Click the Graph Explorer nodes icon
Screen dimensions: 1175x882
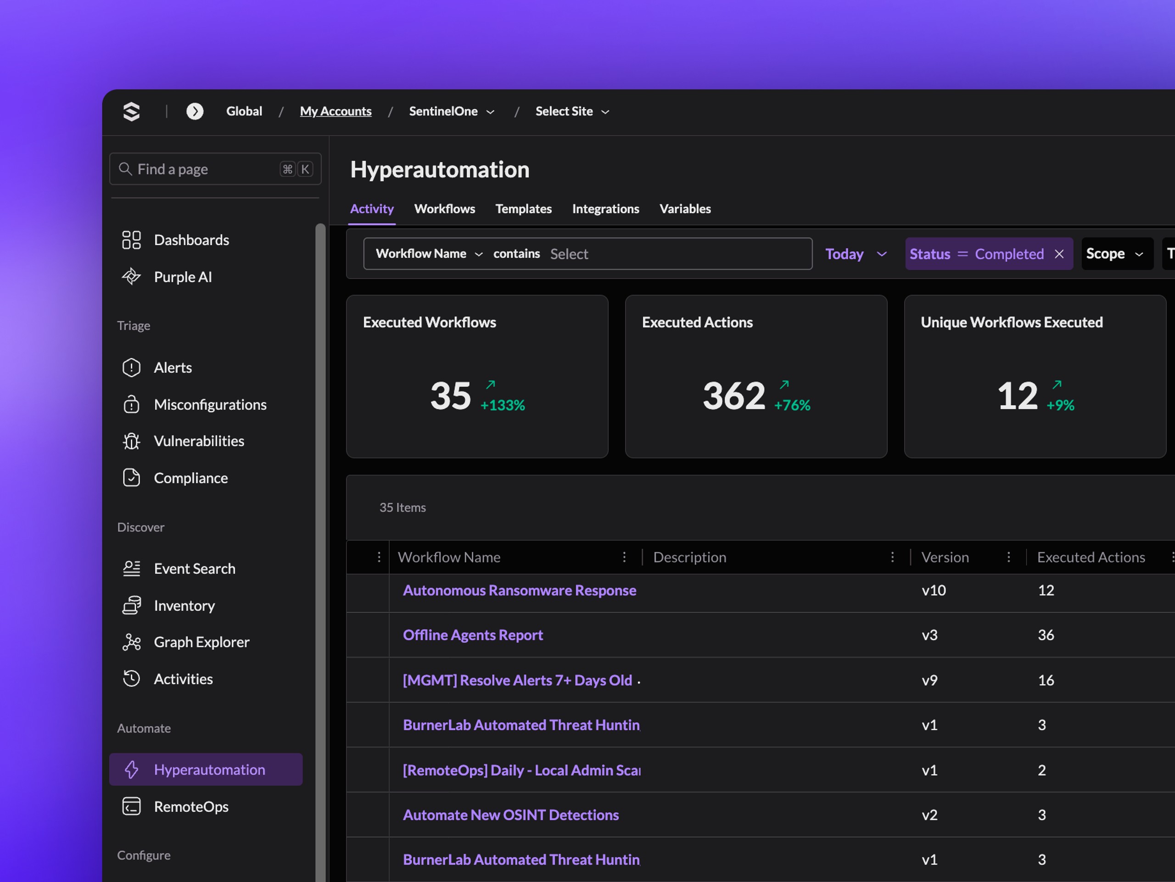(131, 642)
